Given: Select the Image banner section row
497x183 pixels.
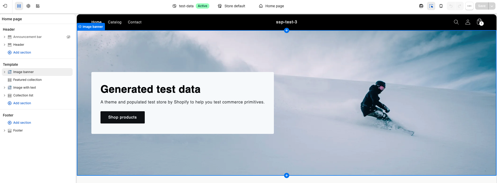Looking at the screenshot, I should 37,72.
